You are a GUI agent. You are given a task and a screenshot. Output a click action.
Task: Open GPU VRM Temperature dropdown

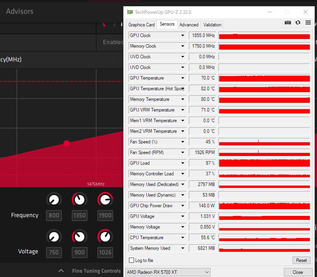coord(183,110)
